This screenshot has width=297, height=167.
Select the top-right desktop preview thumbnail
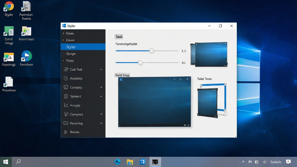tap(209, 55)
